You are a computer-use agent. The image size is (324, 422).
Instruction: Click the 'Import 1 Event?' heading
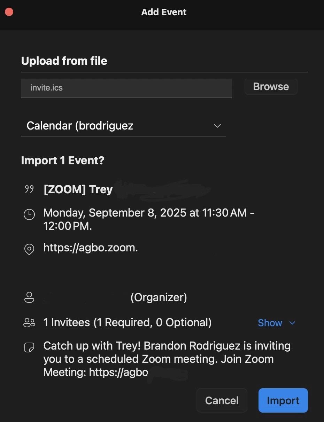pos(63,161)
